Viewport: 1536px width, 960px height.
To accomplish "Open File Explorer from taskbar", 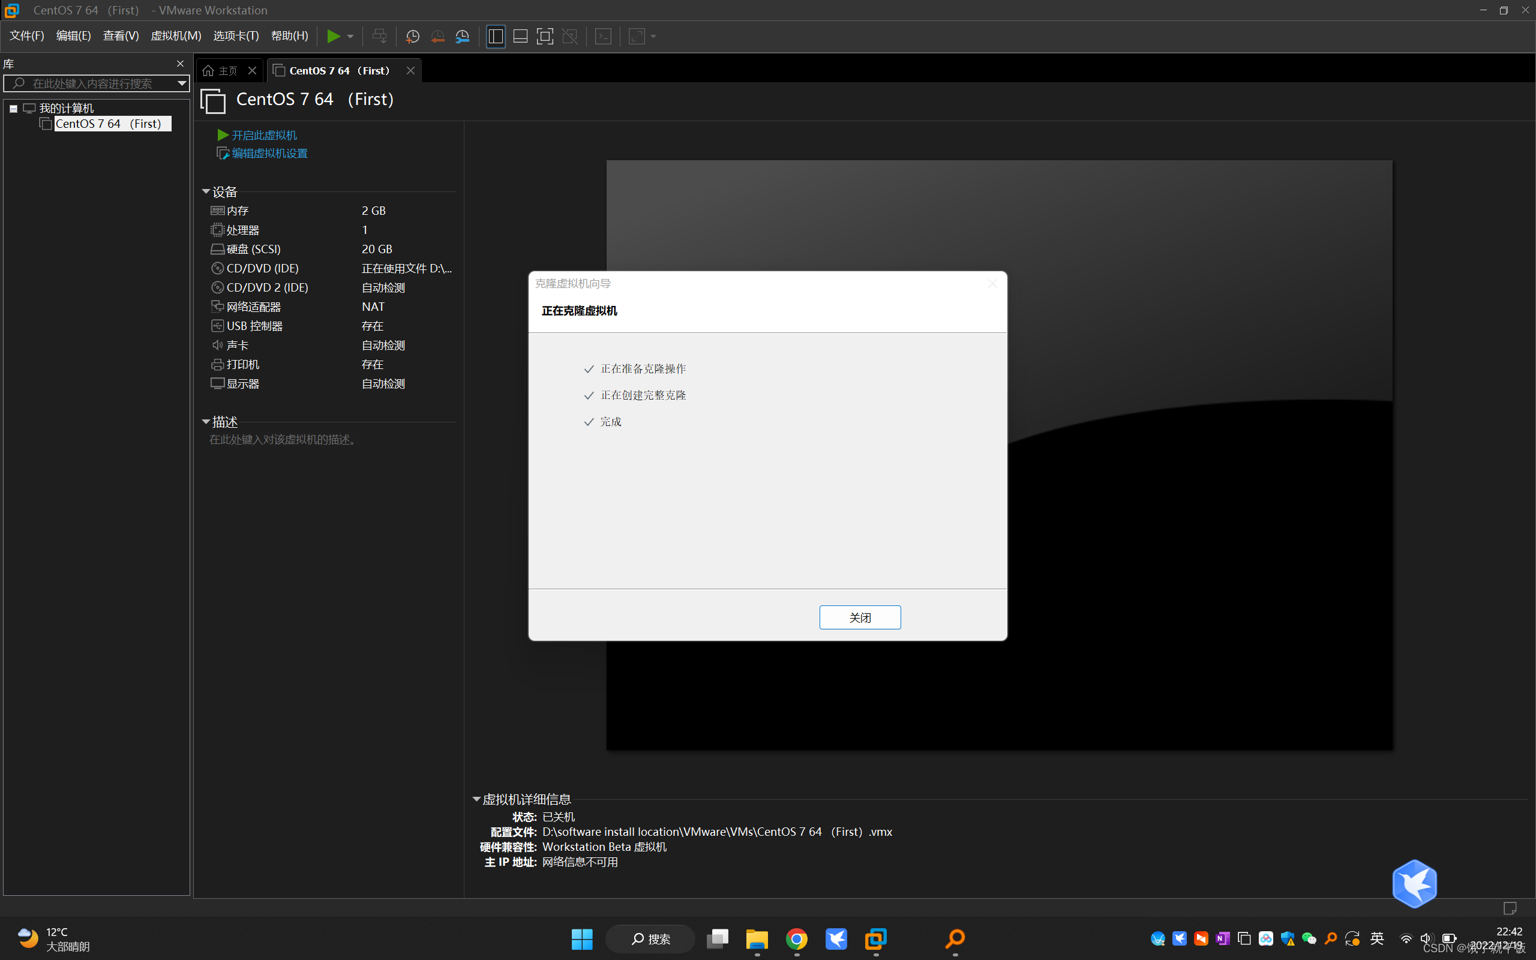I will click(x=757, y=939).
